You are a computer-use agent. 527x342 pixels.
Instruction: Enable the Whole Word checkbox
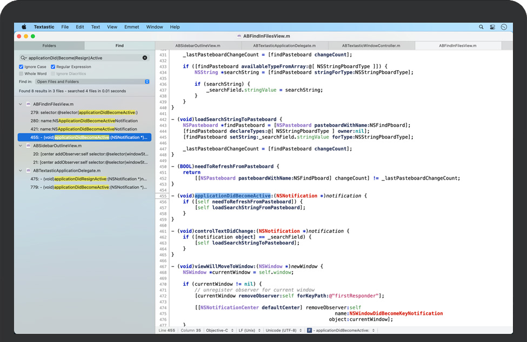[x=21, y=74]
